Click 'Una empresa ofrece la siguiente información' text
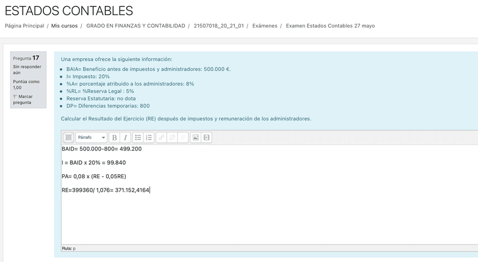Viewport: 478px width, 262px height. 117,59
